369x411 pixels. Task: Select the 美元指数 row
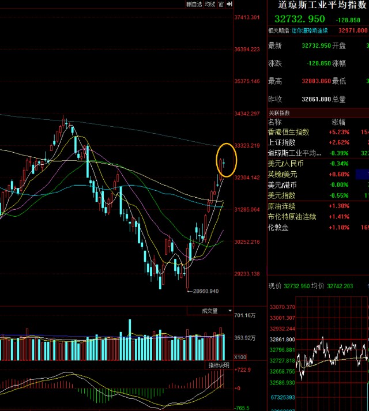[318, 195]
